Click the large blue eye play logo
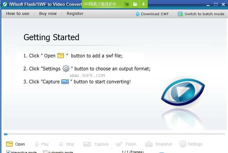 183,92
